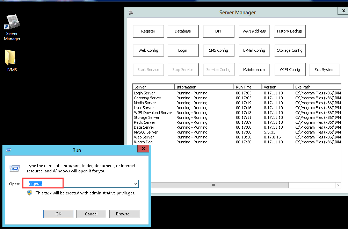Open the WAN Address settings
The image size is (348, 229).
(254, 31)
